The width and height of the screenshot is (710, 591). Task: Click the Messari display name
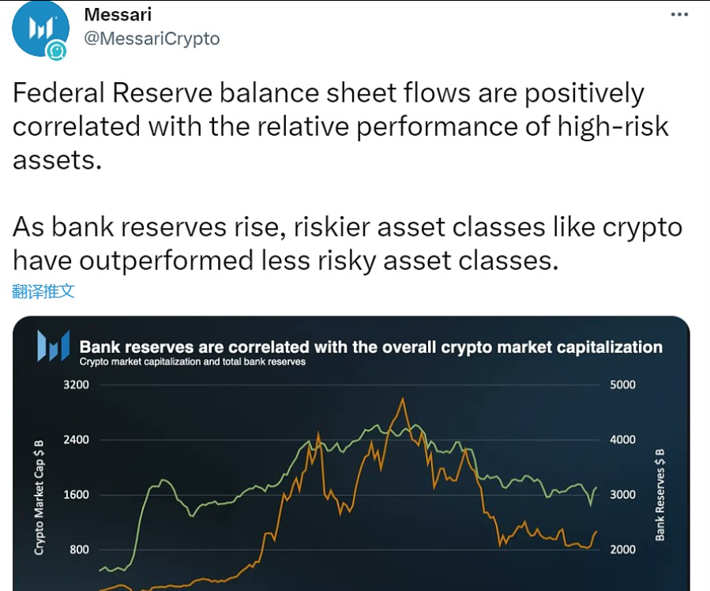coord(118,13)
